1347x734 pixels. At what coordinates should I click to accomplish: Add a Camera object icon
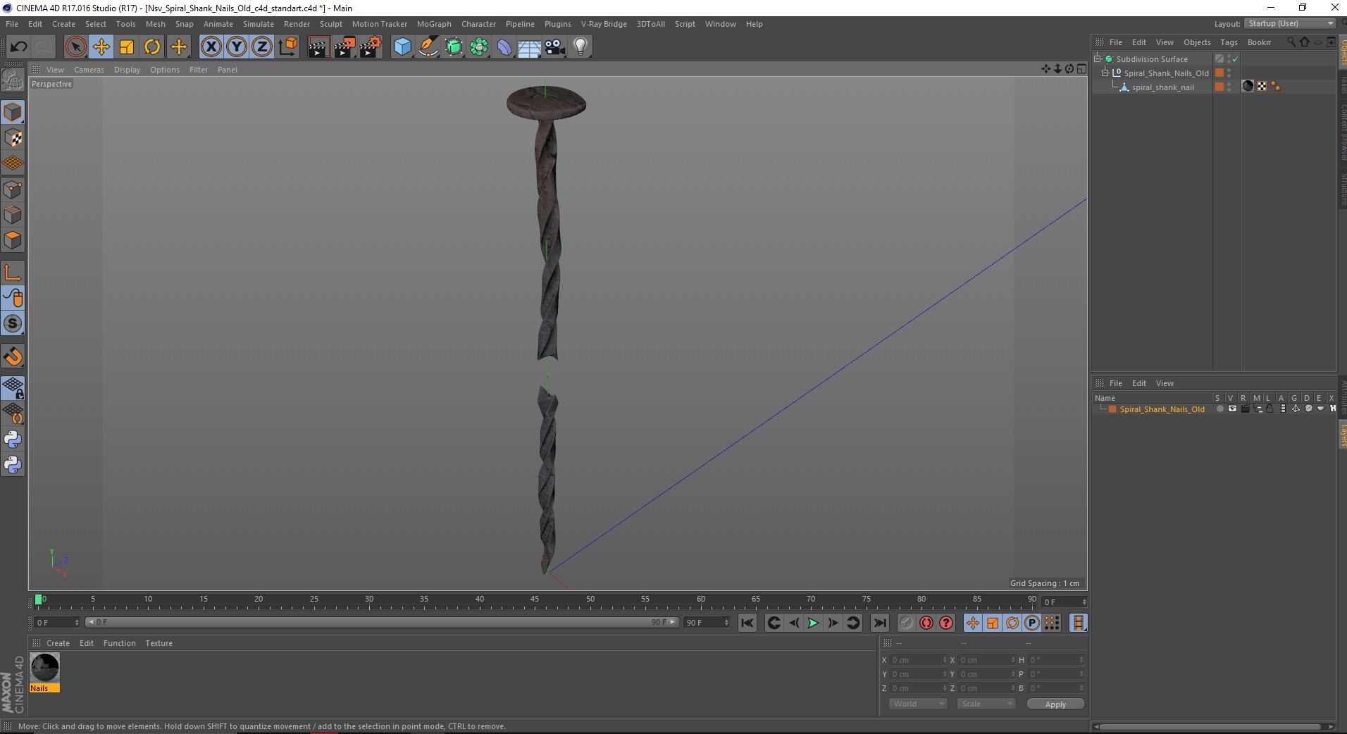(555, 47)
